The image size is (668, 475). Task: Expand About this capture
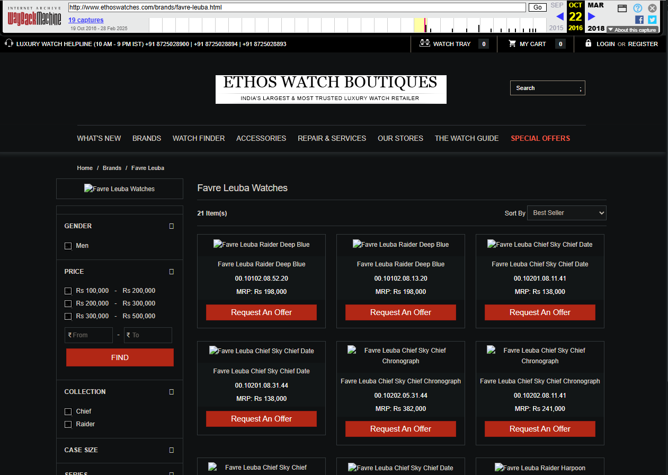[x=633, y=30]
